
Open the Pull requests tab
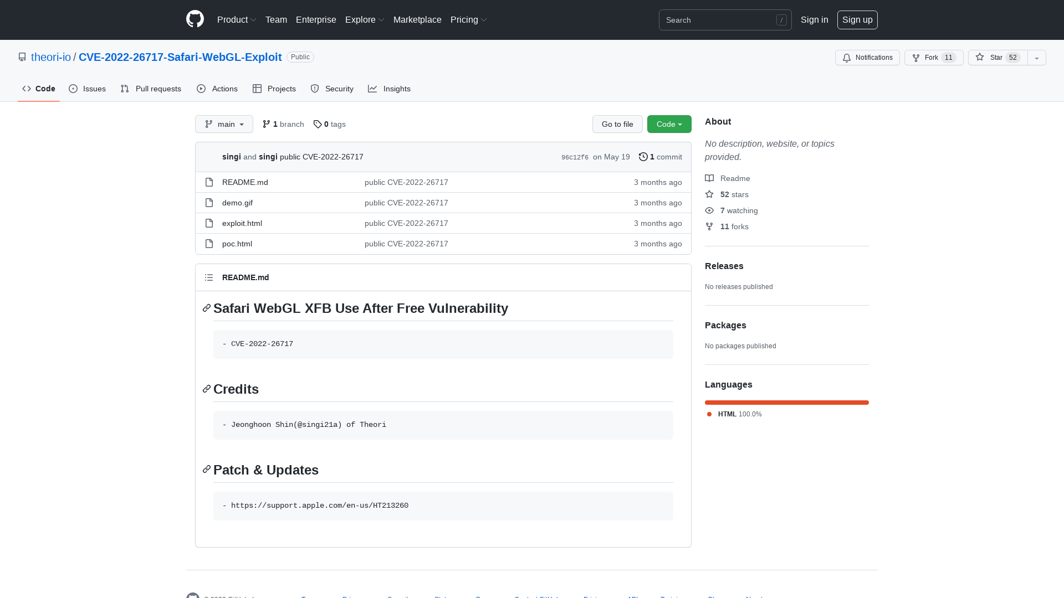151,89
